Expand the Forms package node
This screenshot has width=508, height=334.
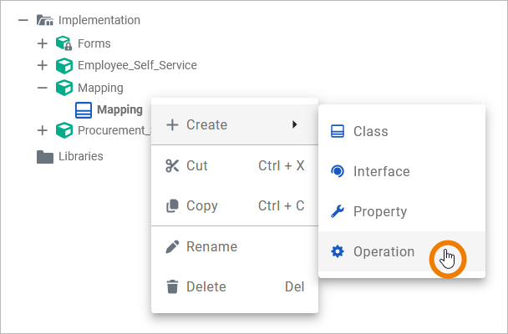pos(43,43)
